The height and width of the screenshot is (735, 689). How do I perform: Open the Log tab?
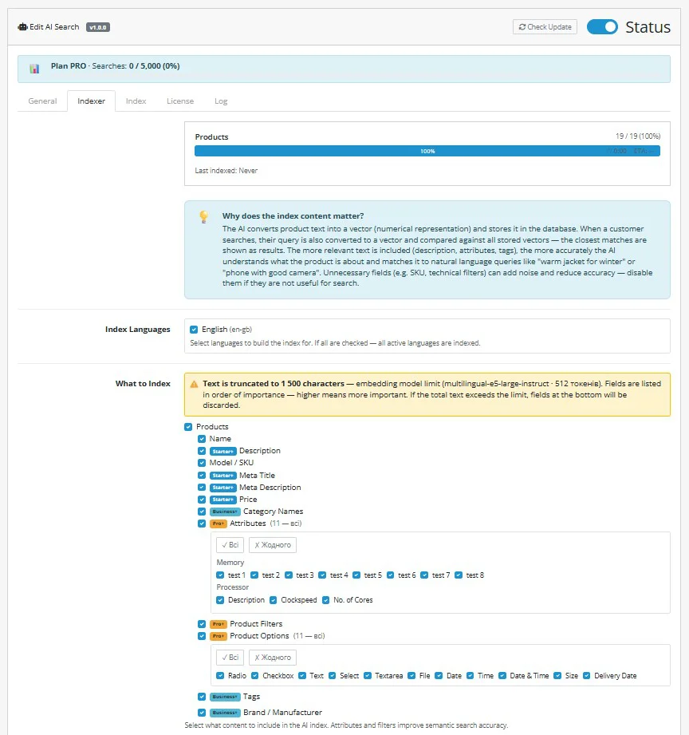(221, 101)
